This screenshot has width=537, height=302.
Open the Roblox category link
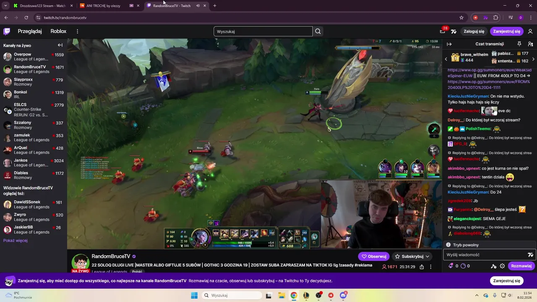click(58, 31)
